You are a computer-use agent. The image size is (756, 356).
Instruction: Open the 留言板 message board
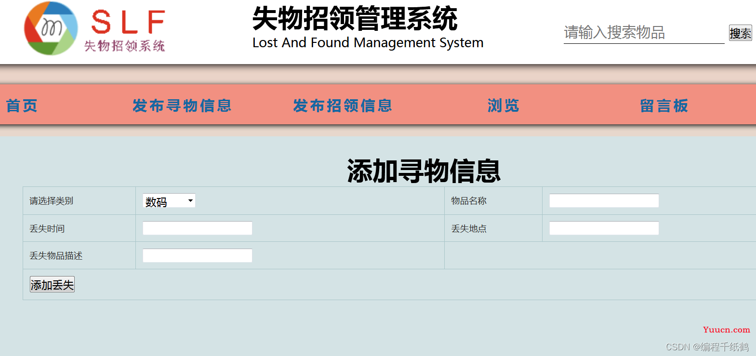pyautogui.click(x=664, y=105)
